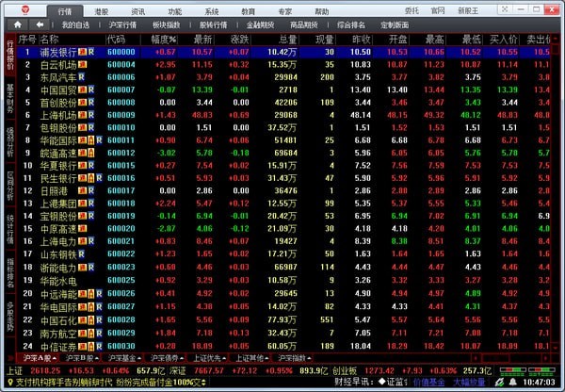Click the 融 margin badge on the 浦发银行 row
Viewport: 565px width, 392px height.
pyautogui.click(x=83, y=52)
